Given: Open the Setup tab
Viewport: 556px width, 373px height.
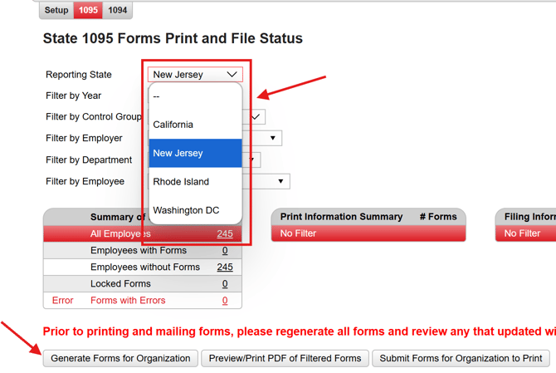Looking at the screenshot, I should click(x=56, y=10).
